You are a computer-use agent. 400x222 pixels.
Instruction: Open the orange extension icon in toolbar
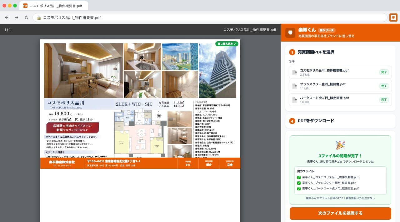pyautogui.click(x=393, y=18)
